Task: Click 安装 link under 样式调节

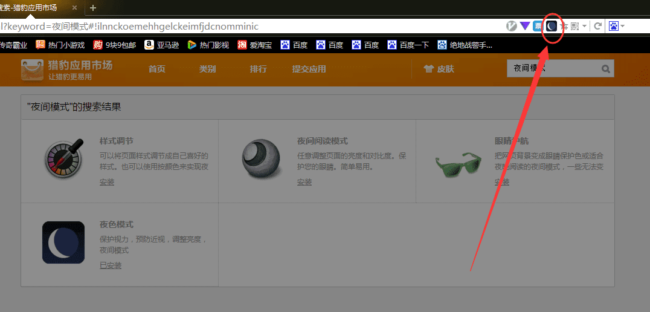Action: click(107, 182)
